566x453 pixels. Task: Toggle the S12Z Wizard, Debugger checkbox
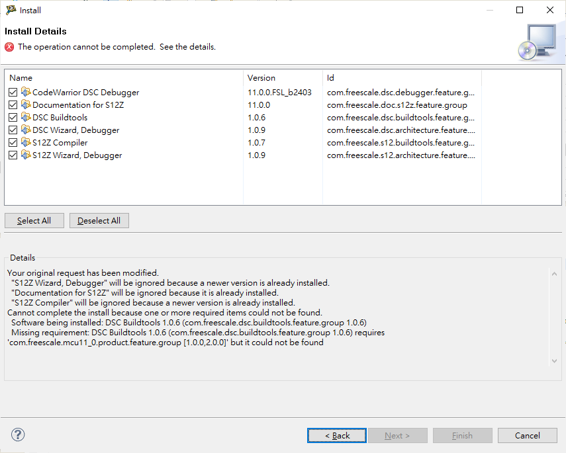[13, 155]
